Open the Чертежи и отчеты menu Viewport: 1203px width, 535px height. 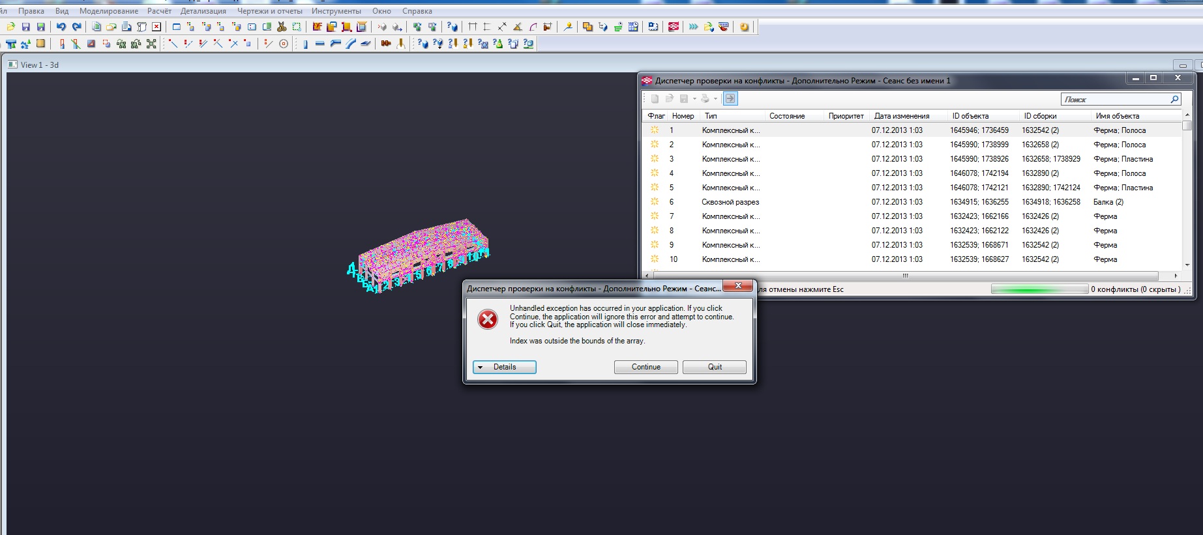[x=269, y=11]
